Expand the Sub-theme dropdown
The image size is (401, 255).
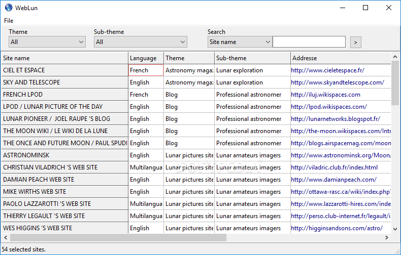click(141, 42)
